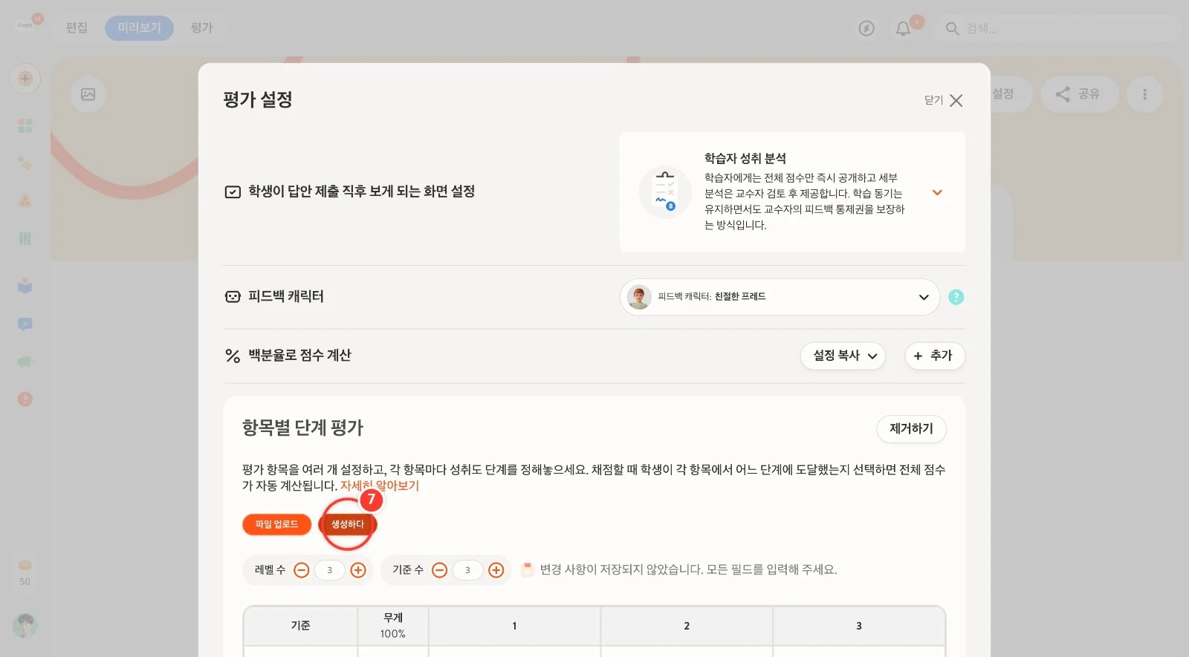
Task: Click the 제거하기 button
Action: coord(911,429)
